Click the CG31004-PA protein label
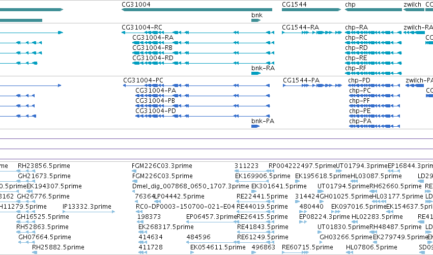433x255 pixels. pos(156,91)
